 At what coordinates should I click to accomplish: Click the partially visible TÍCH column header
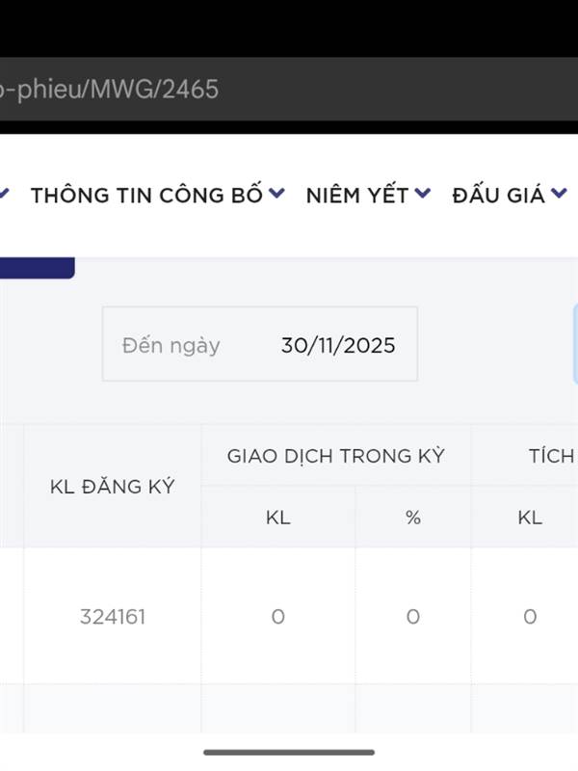(x=550, y=456)
